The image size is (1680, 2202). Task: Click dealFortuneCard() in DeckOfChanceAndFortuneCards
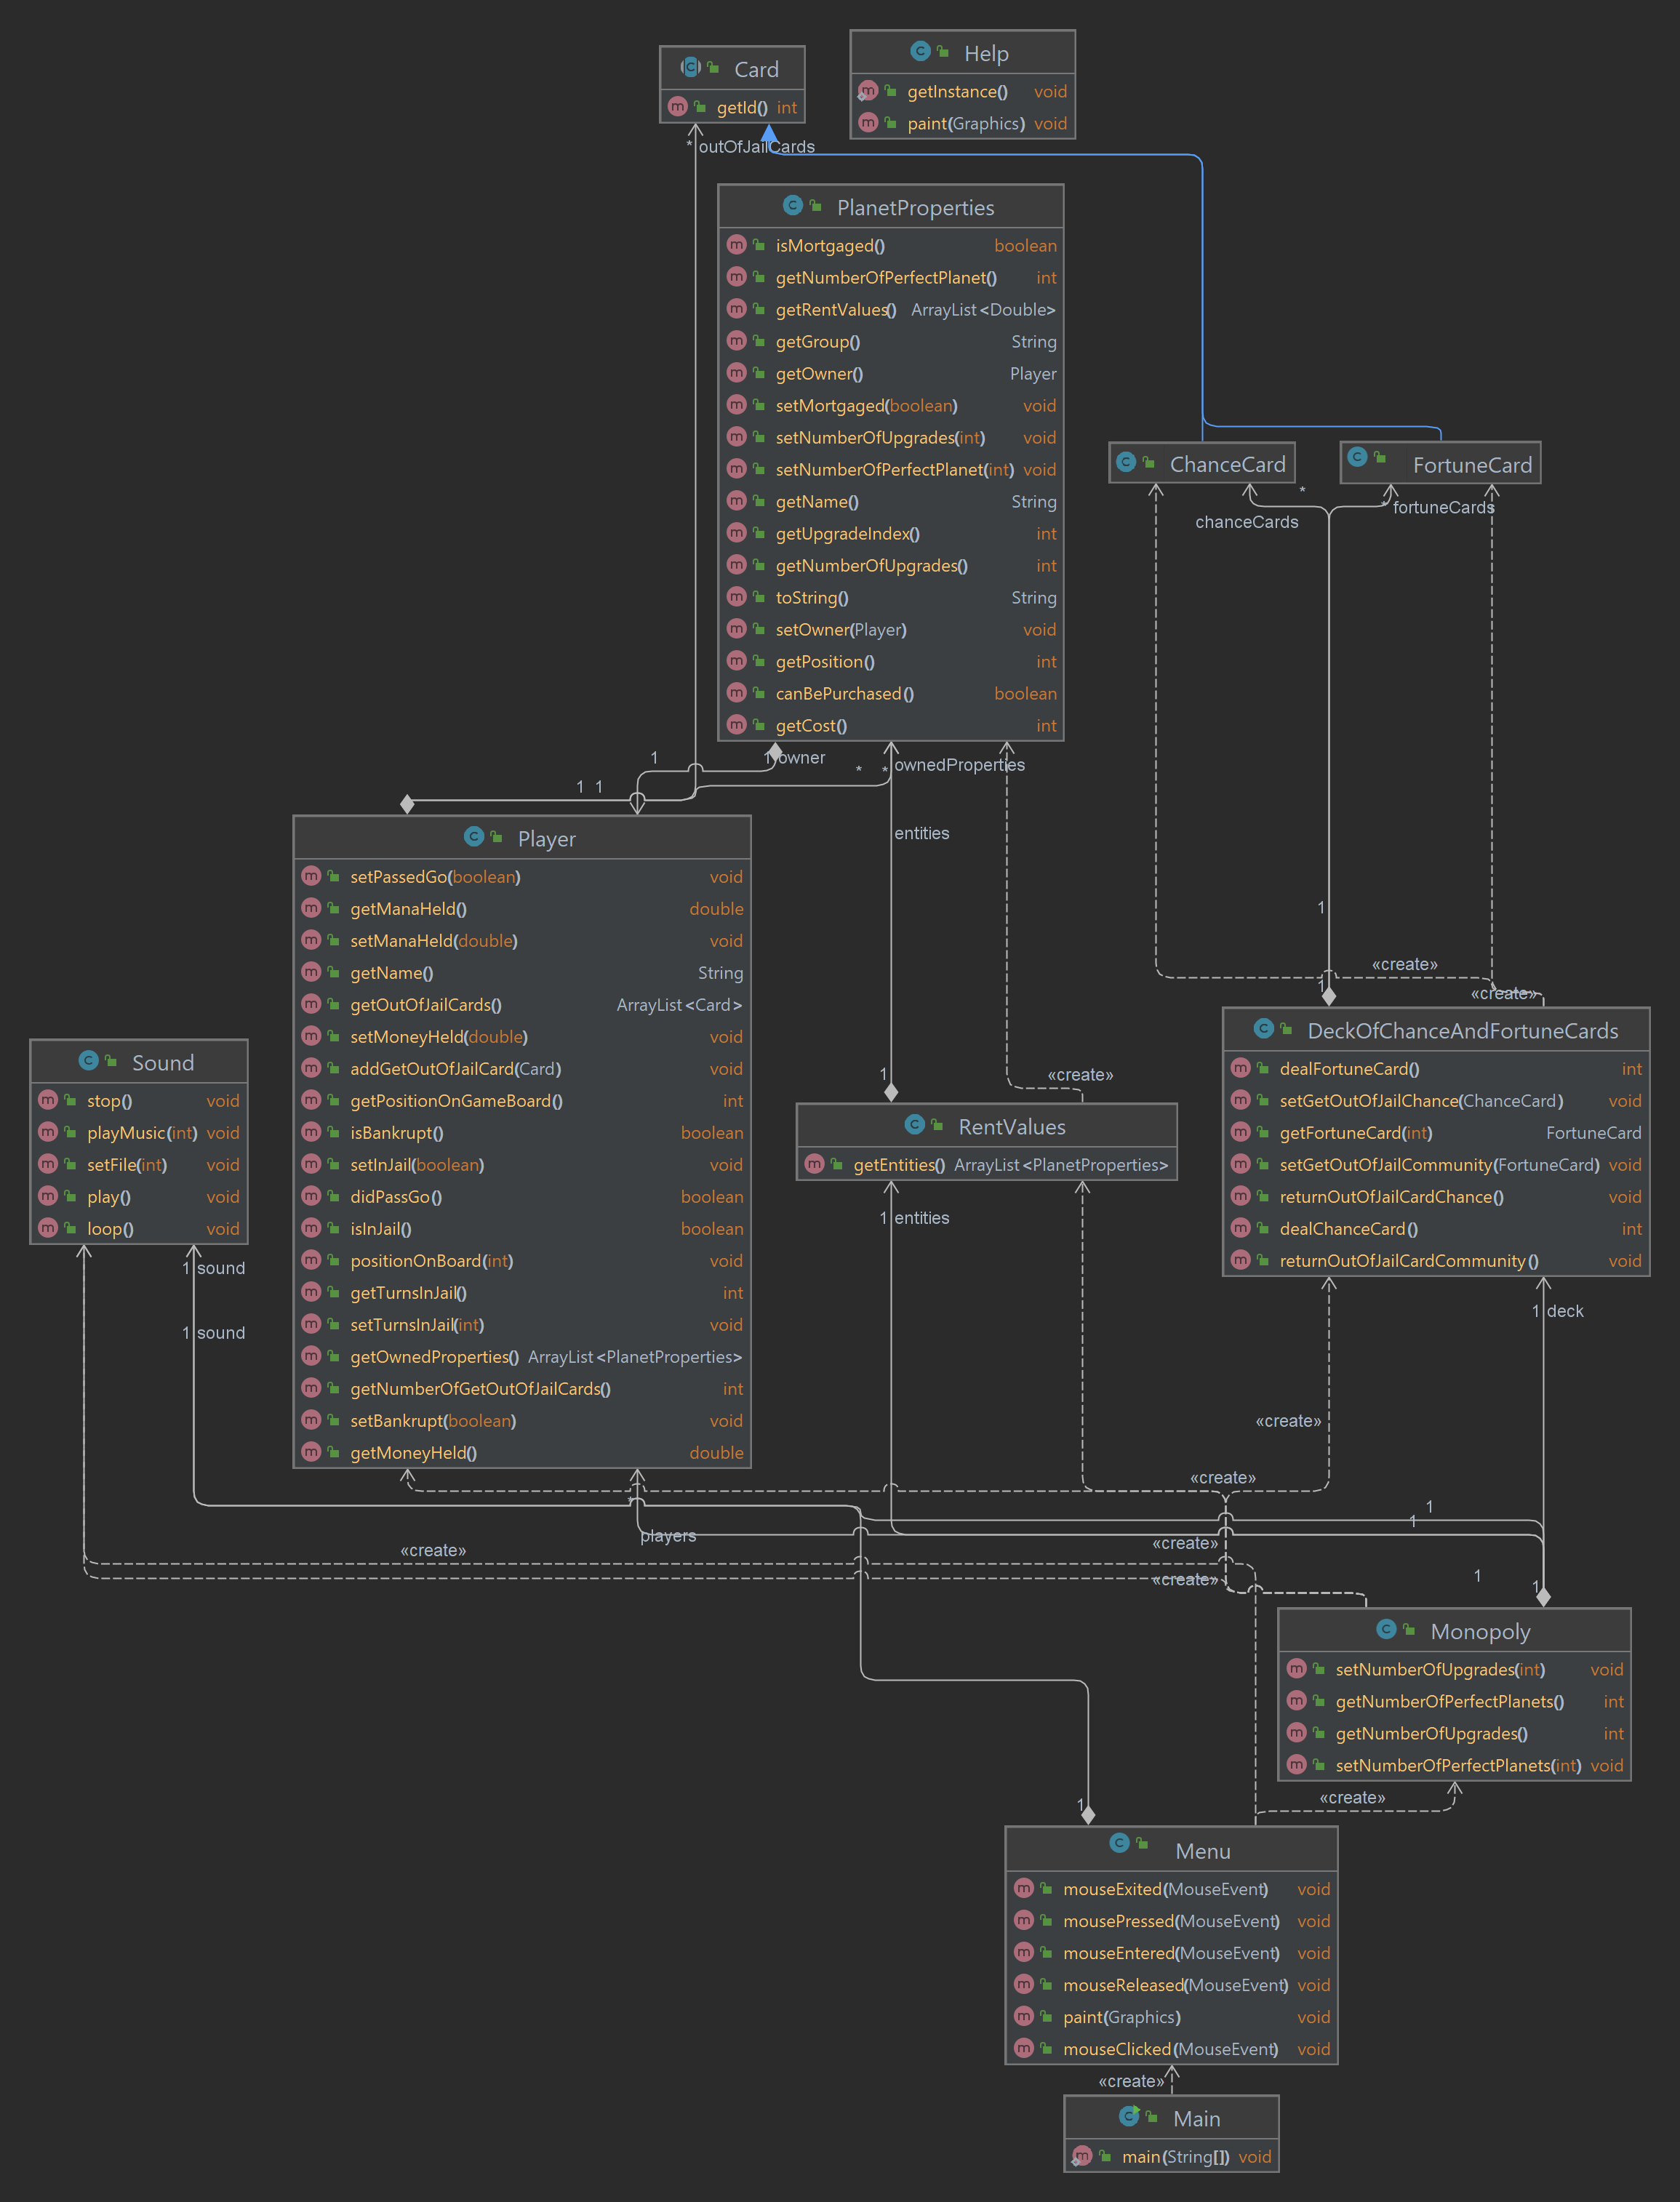point(1349,1069)
